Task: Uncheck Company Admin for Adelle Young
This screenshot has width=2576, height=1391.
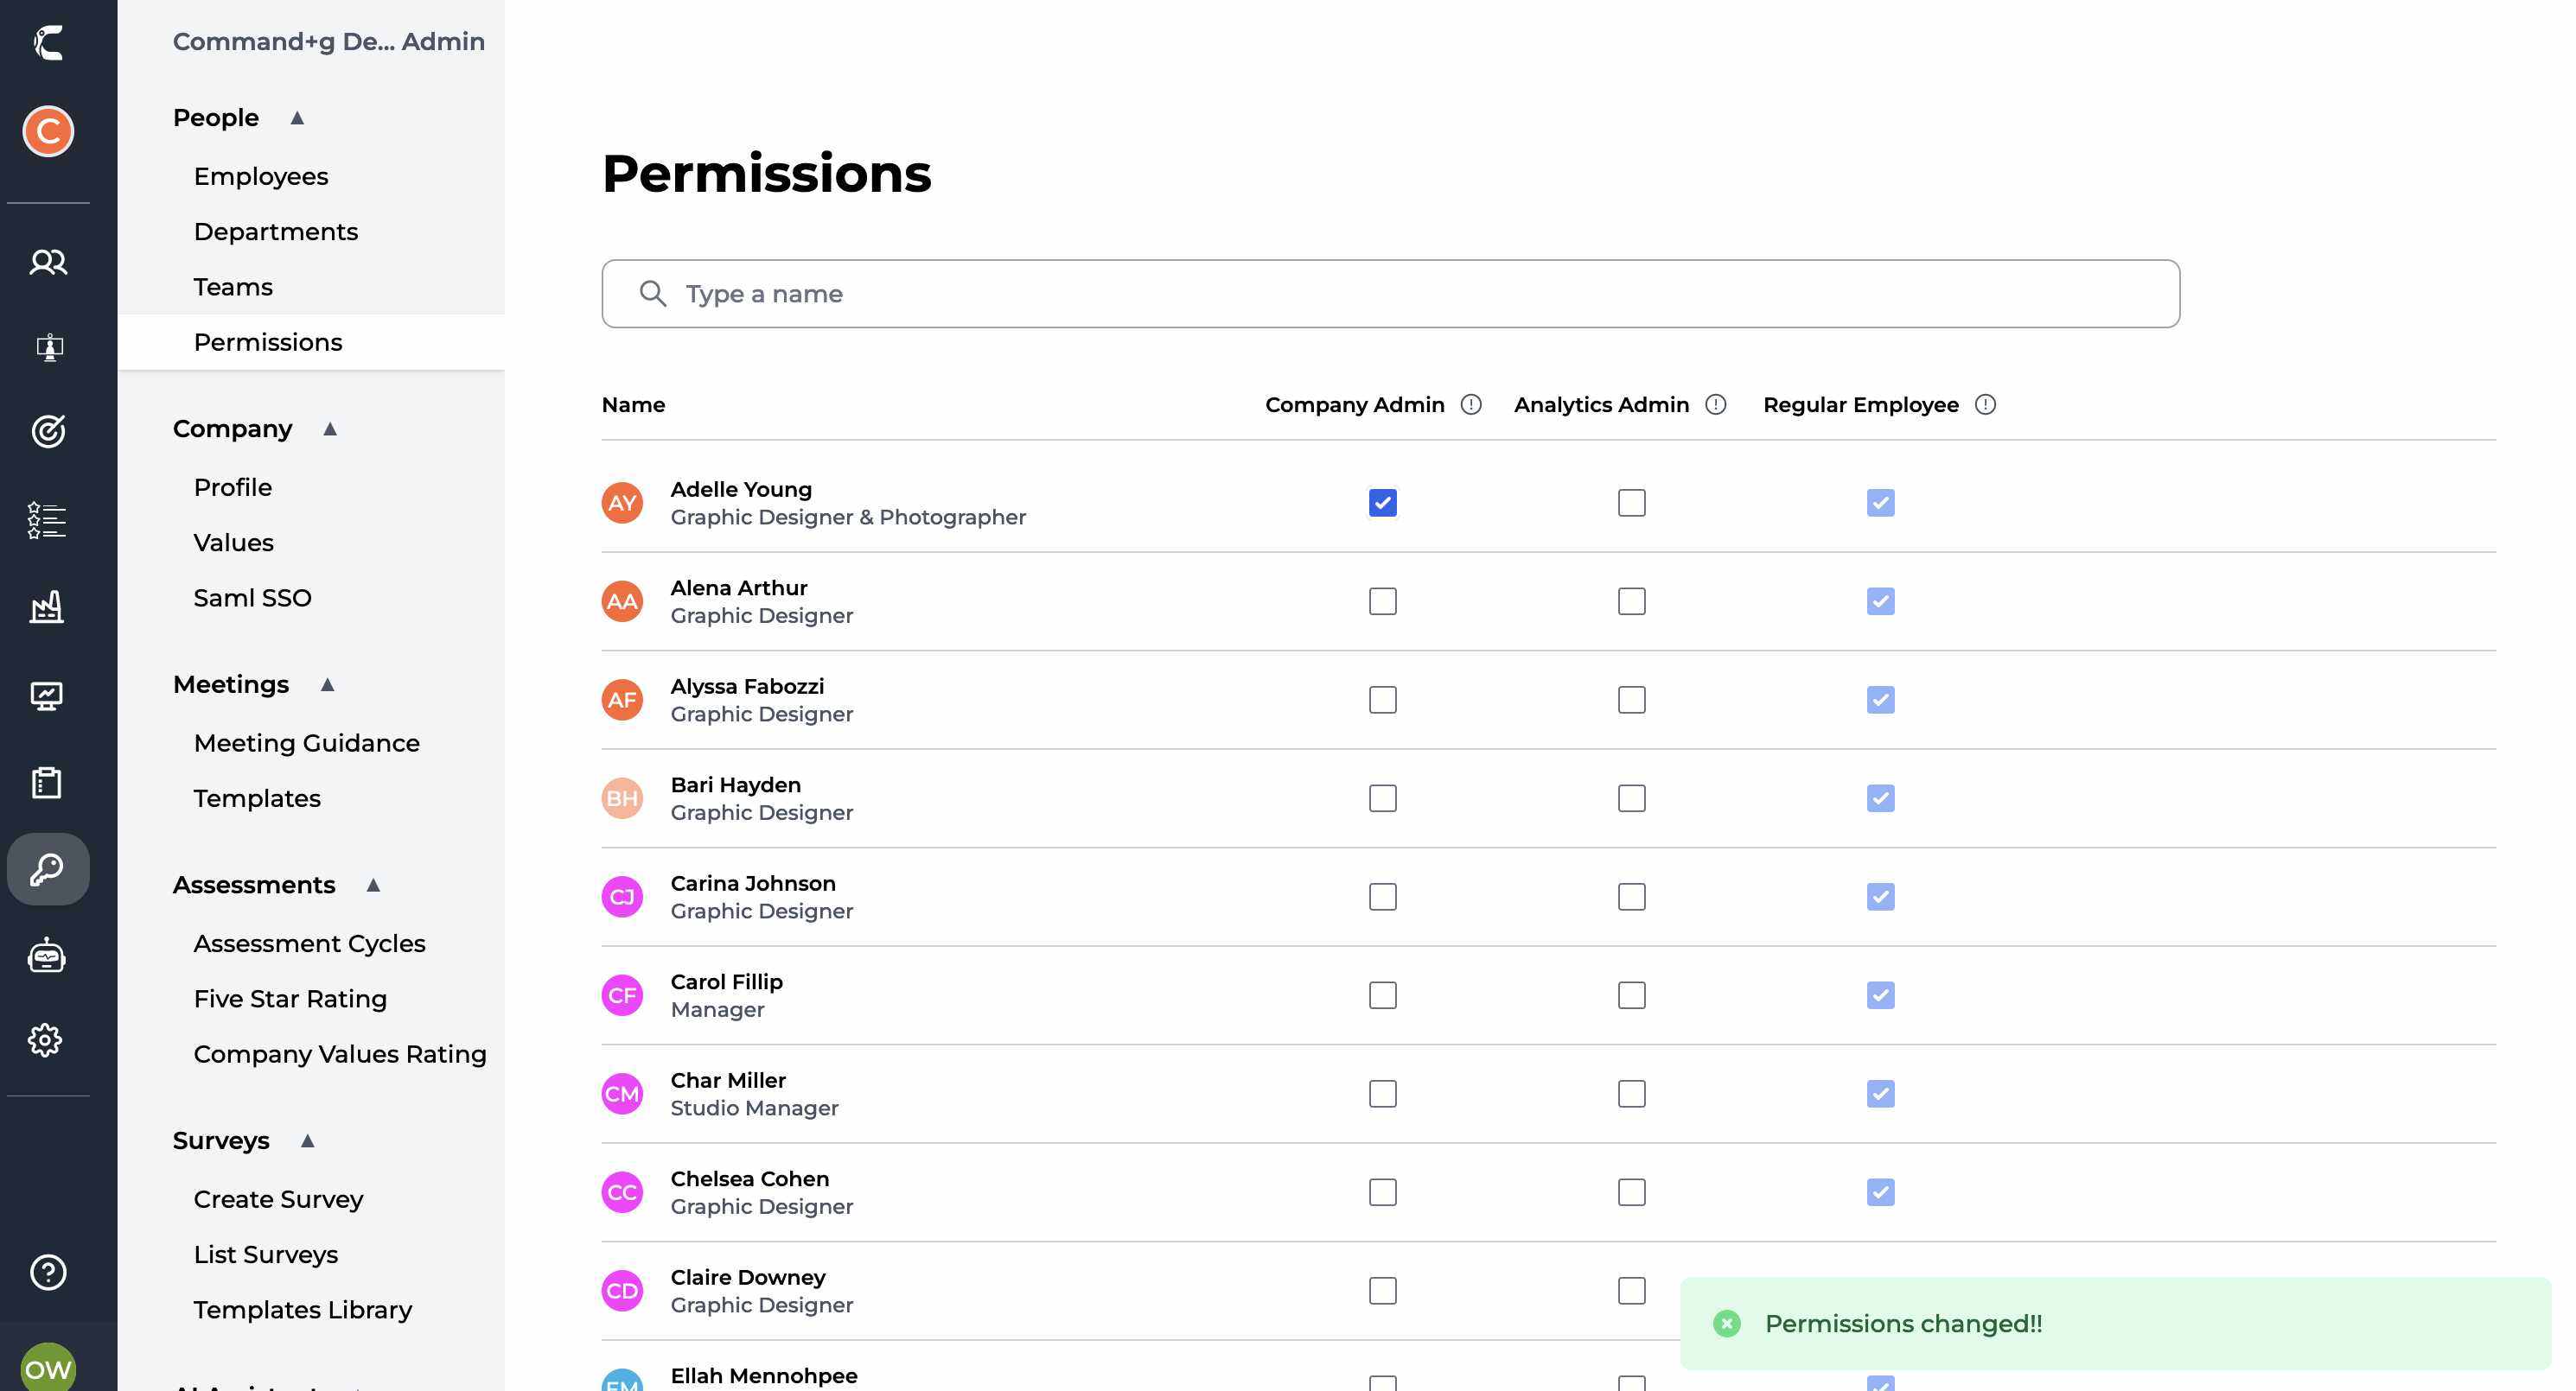Action: pos(1383,503)
